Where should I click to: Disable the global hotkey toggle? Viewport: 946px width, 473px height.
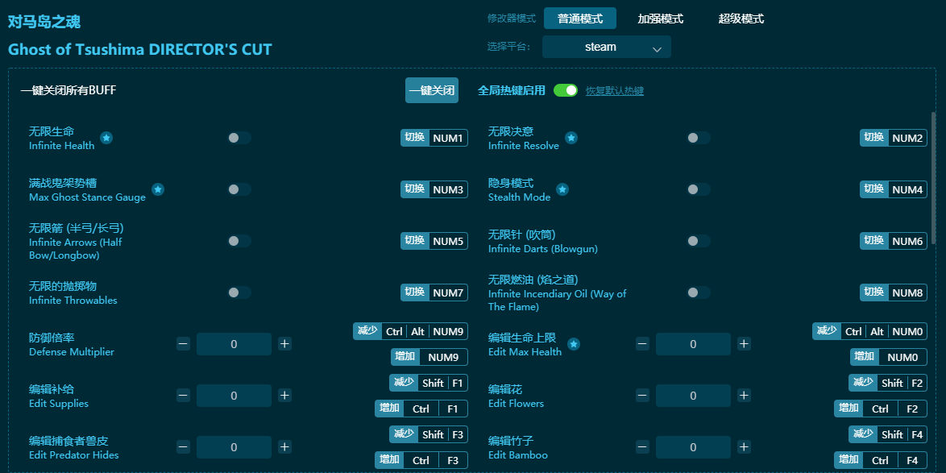tap(566, 90)
